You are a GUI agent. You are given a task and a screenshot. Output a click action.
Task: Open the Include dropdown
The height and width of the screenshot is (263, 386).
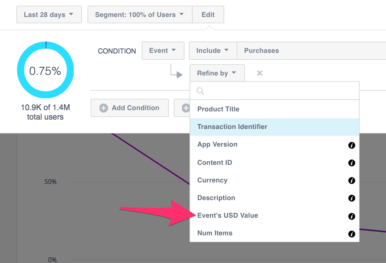pyautogui.click(x=213, y=51)
